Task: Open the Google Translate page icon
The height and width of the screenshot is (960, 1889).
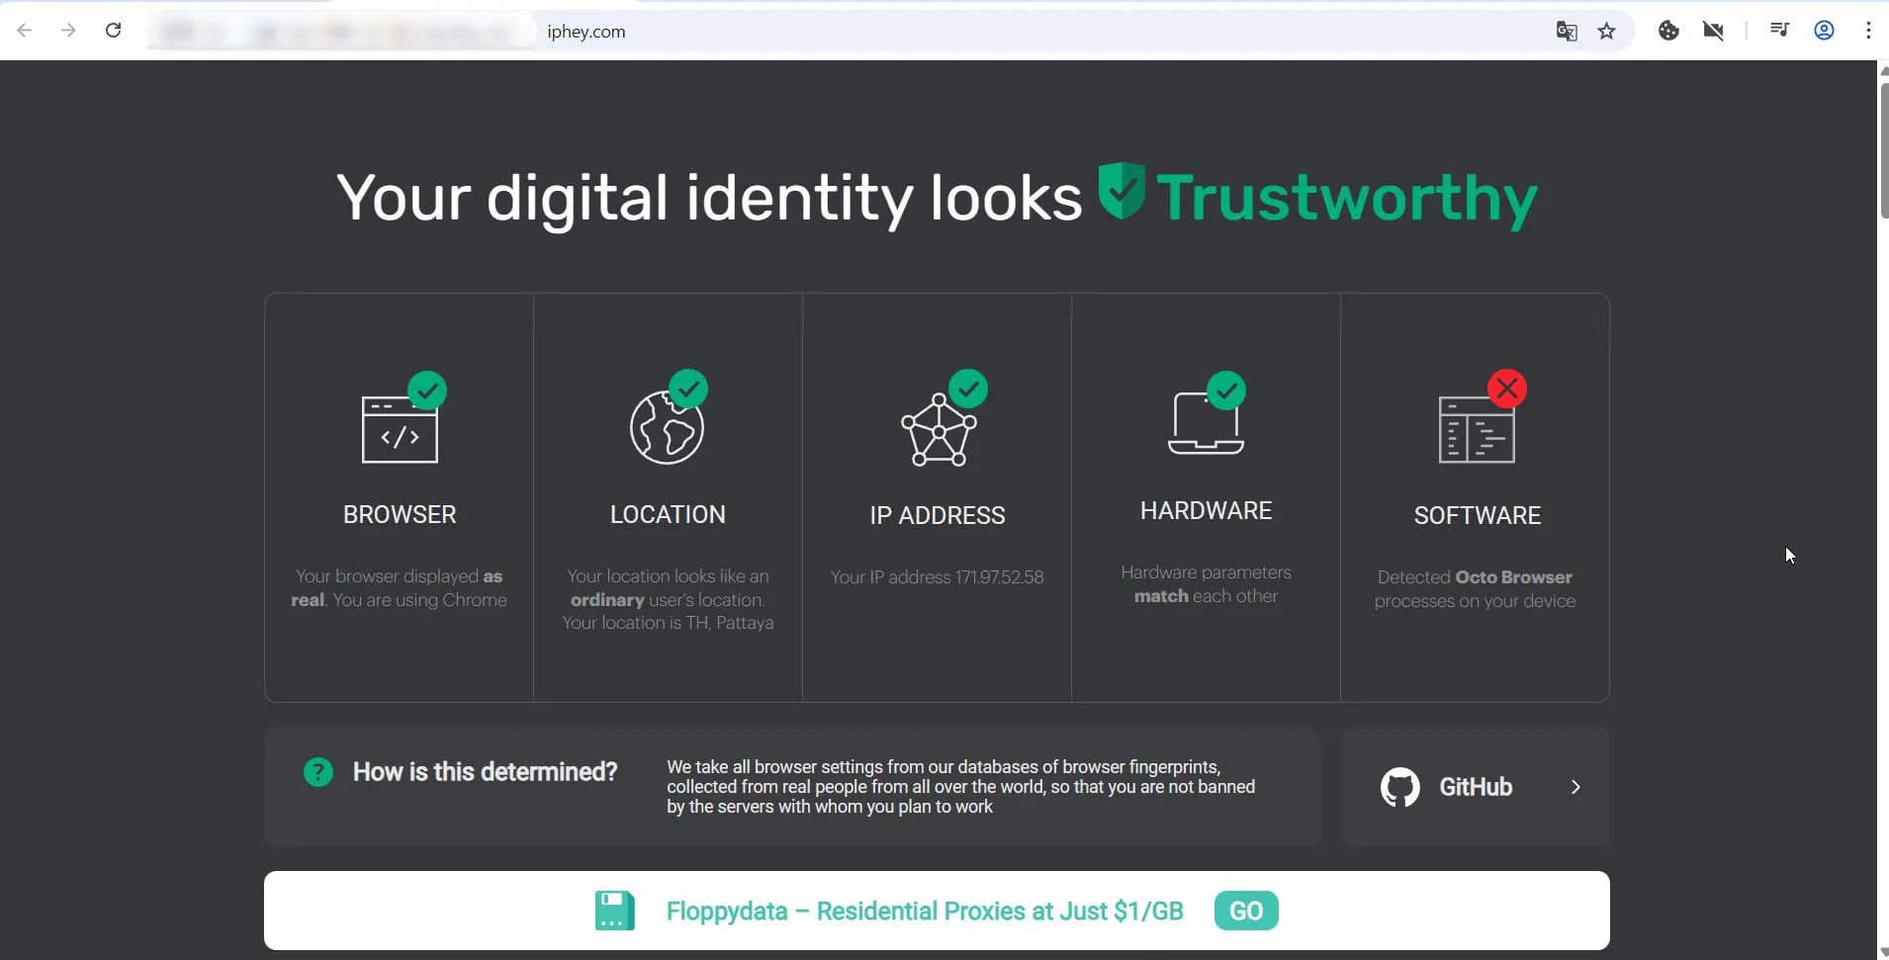Action: tap(1567, 31)
